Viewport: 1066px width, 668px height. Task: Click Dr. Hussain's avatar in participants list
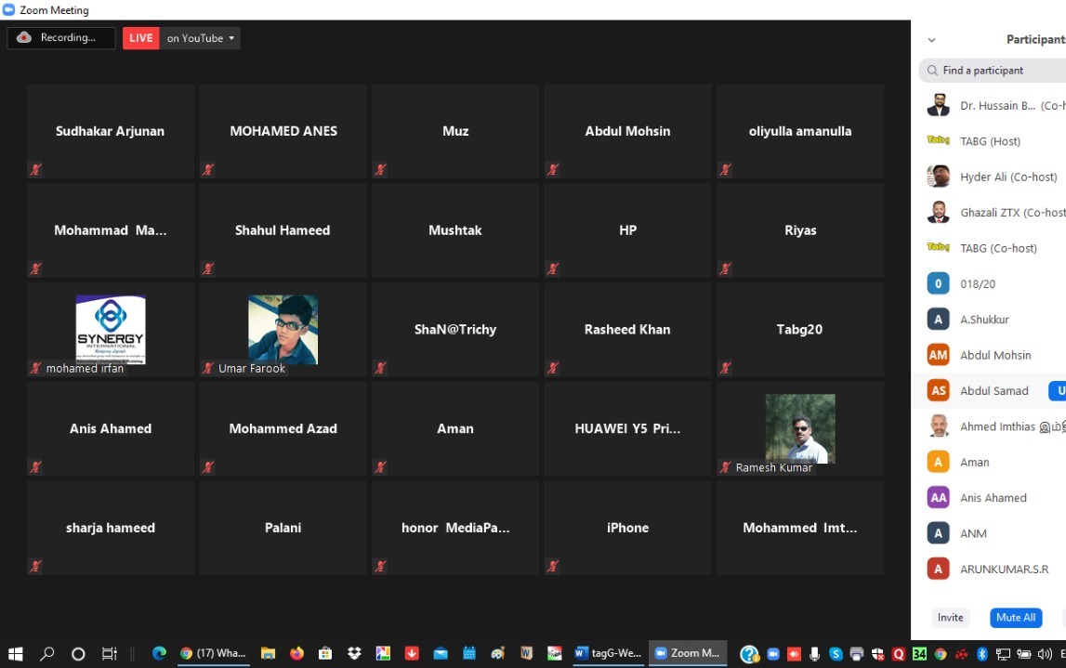tap(939, 106)
